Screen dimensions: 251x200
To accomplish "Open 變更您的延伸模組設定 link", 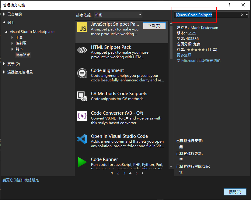I will tap(21, 180).
